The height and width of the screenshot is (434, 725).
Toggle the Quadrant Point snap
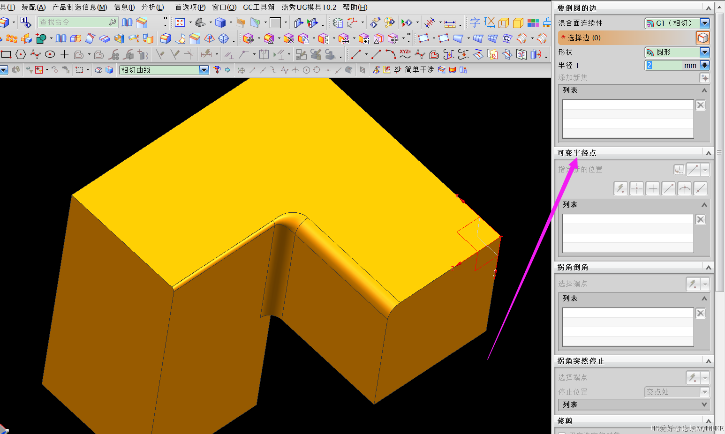click(x=317, y=70)
